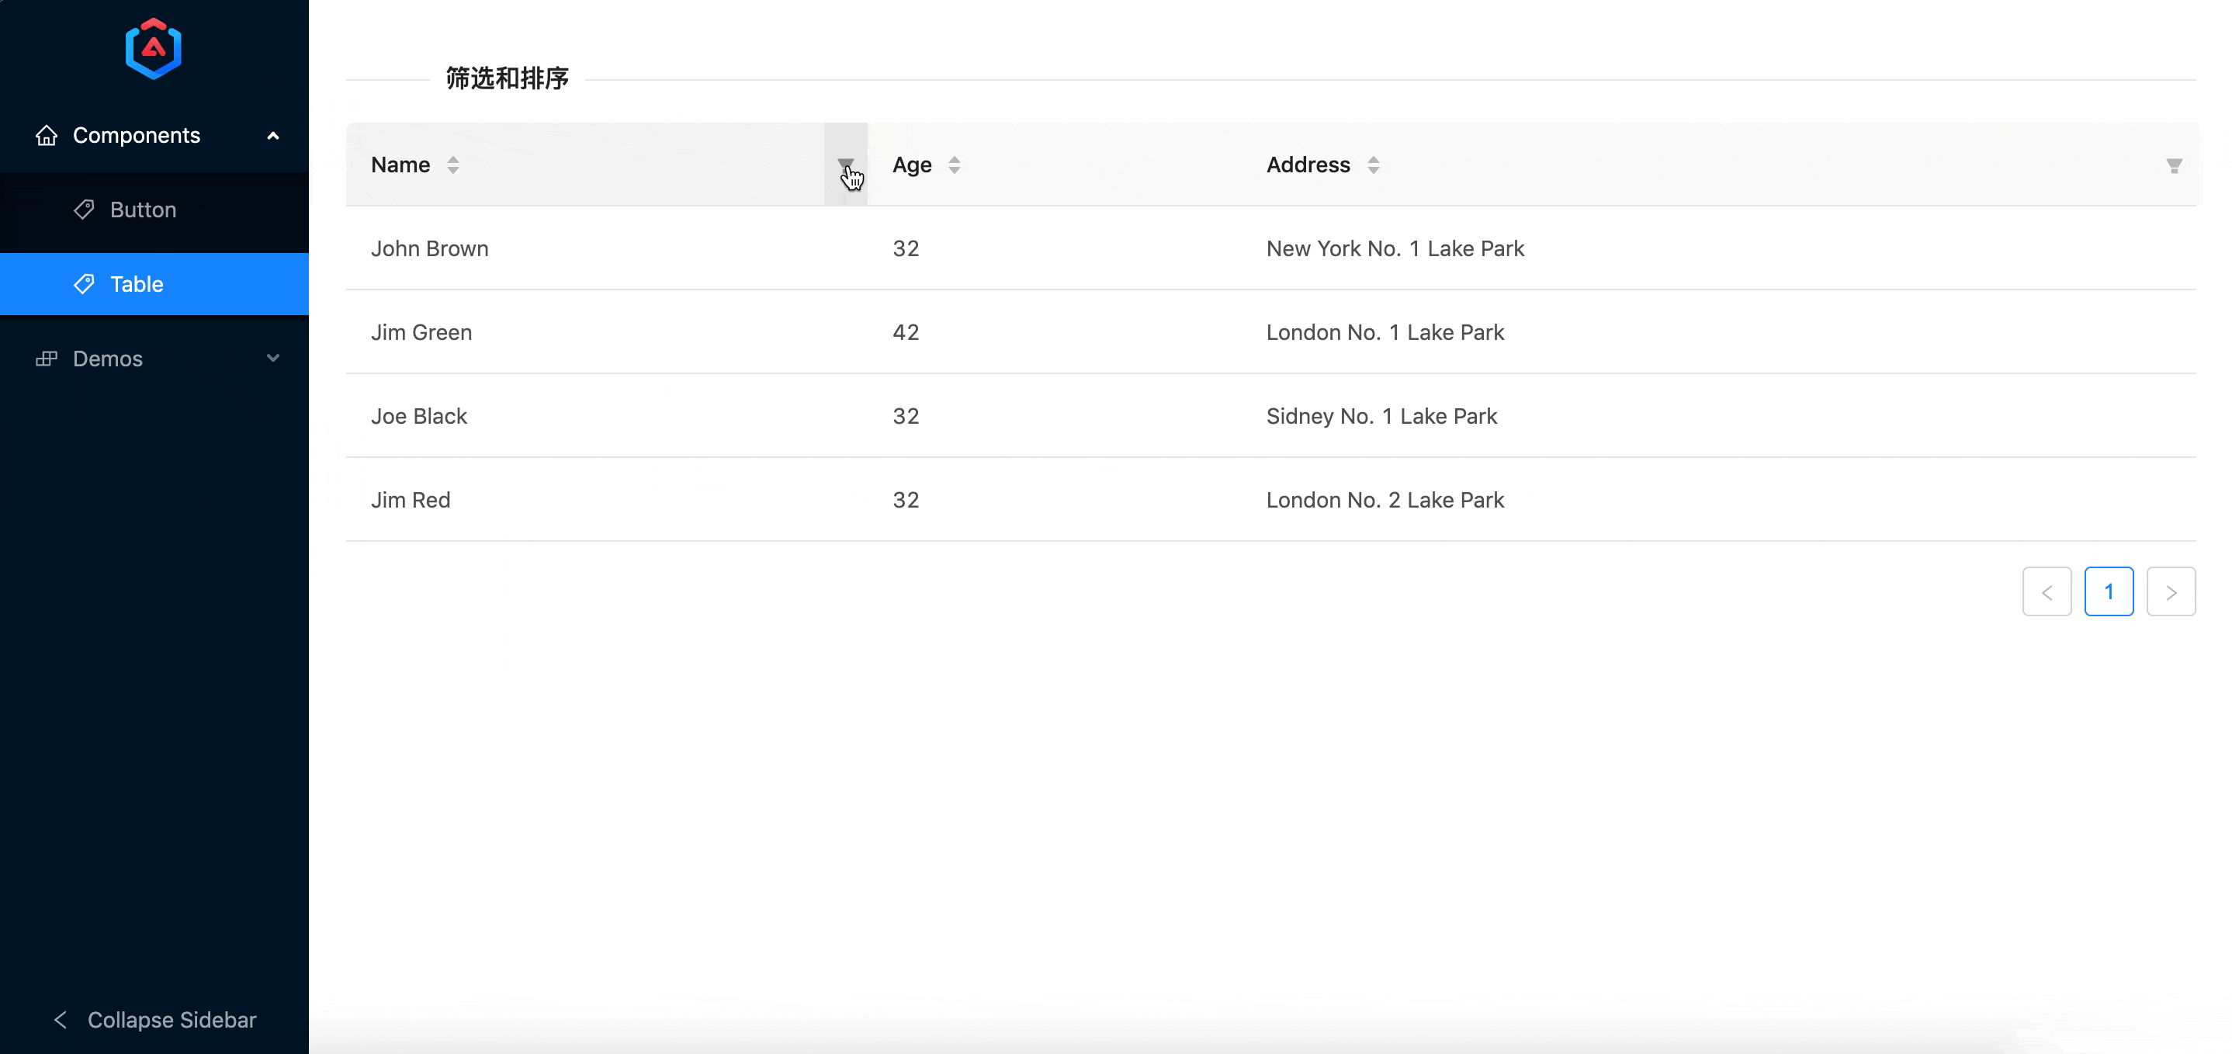Screen dimensions: 2232x1054
Task: Click the Age column sort arrows
Action: click(954, 165)
